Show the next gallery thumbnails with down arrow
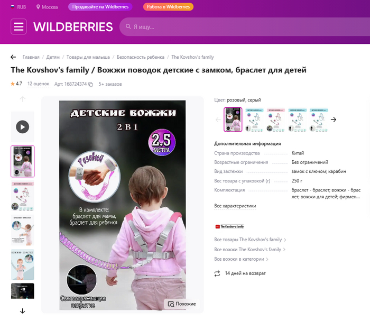 point(23,311)
